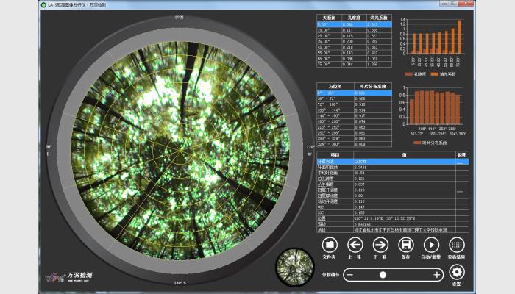The image size is (515, 294).
Task: Select the 0°~36° azimuth row
Action: [326, 92]
